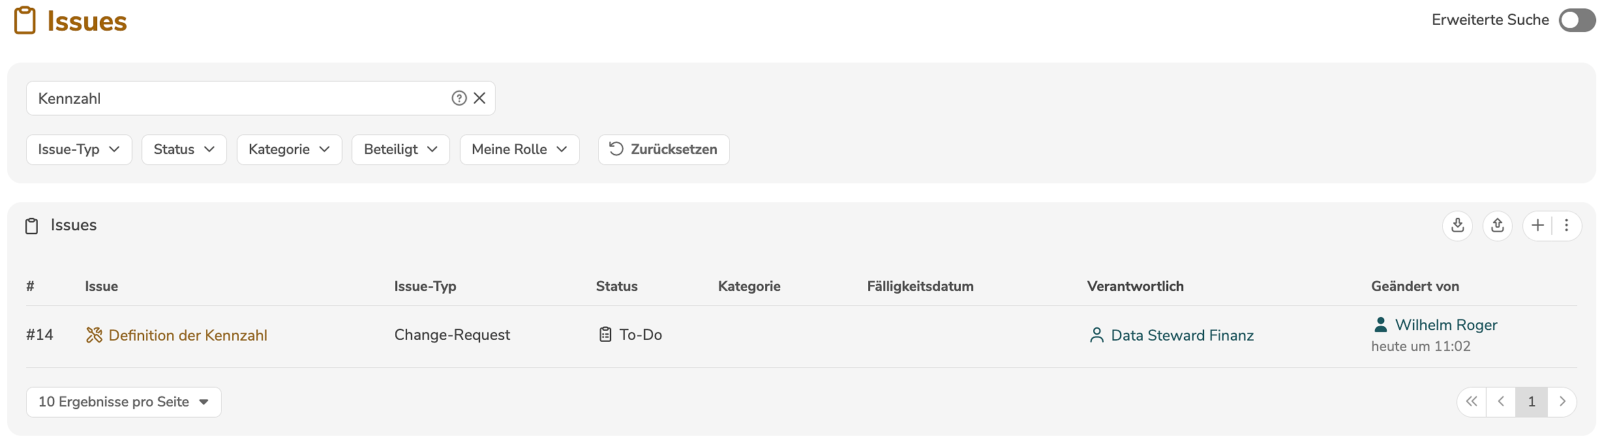Viewport: 1602px width, 441px height.
Task: Click the user icon beside Wilhelm Roger
Action: click(x=1381, y=324)
